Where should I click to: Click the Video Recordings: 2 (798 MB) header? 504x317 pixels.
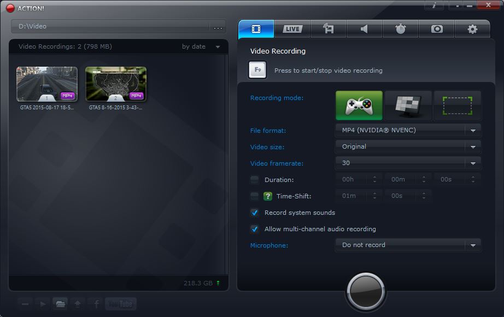(65, 46)
